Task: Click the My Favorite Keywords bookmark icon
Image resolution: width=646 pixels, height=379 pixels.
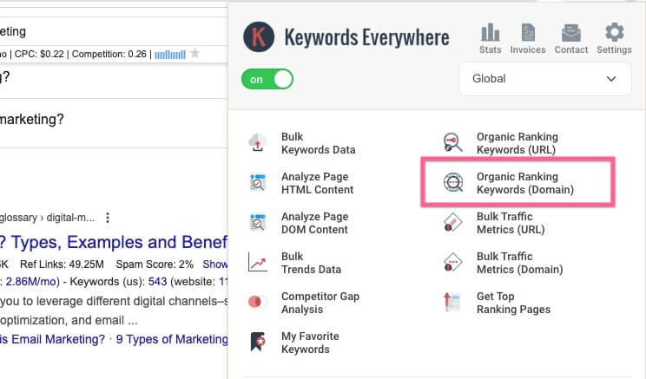Action: [x=258, y=342]
